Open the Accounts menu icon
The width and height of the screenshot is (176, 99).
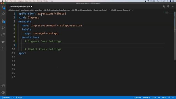tap(3, 86)
